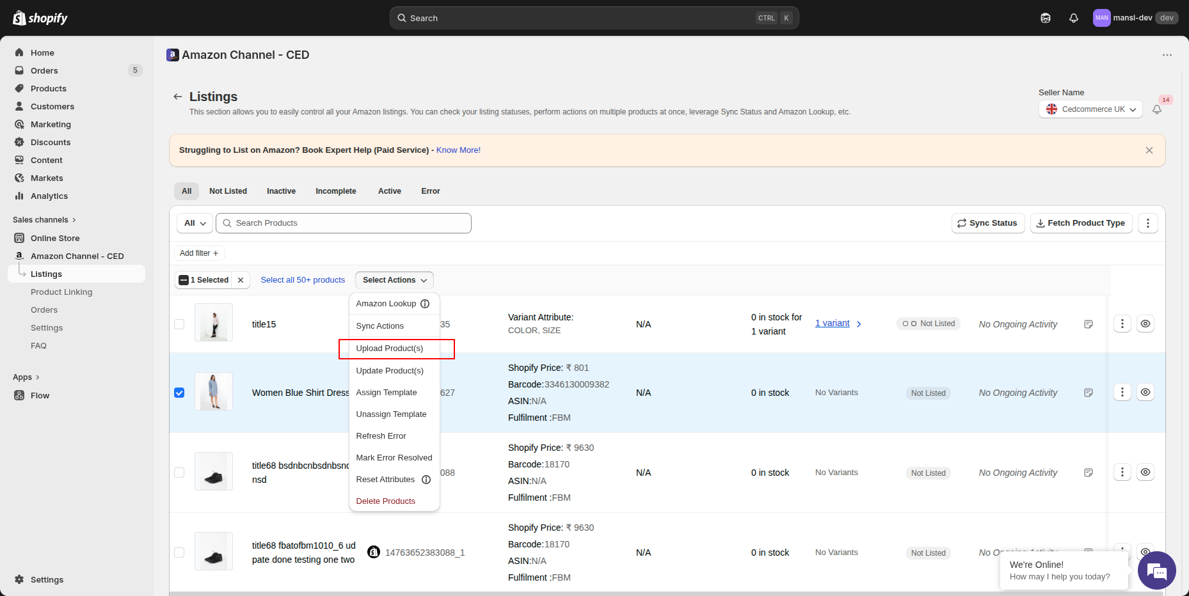The image size is (1189, 596).
Task: Click the Sync Status button
Action: [x=988, y=223]
